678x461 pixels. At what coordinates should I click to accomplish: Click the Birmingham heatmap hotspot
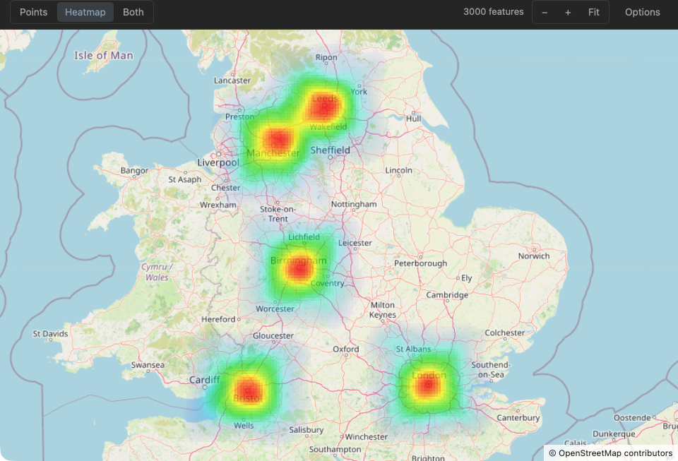click(x=299, y=270)
